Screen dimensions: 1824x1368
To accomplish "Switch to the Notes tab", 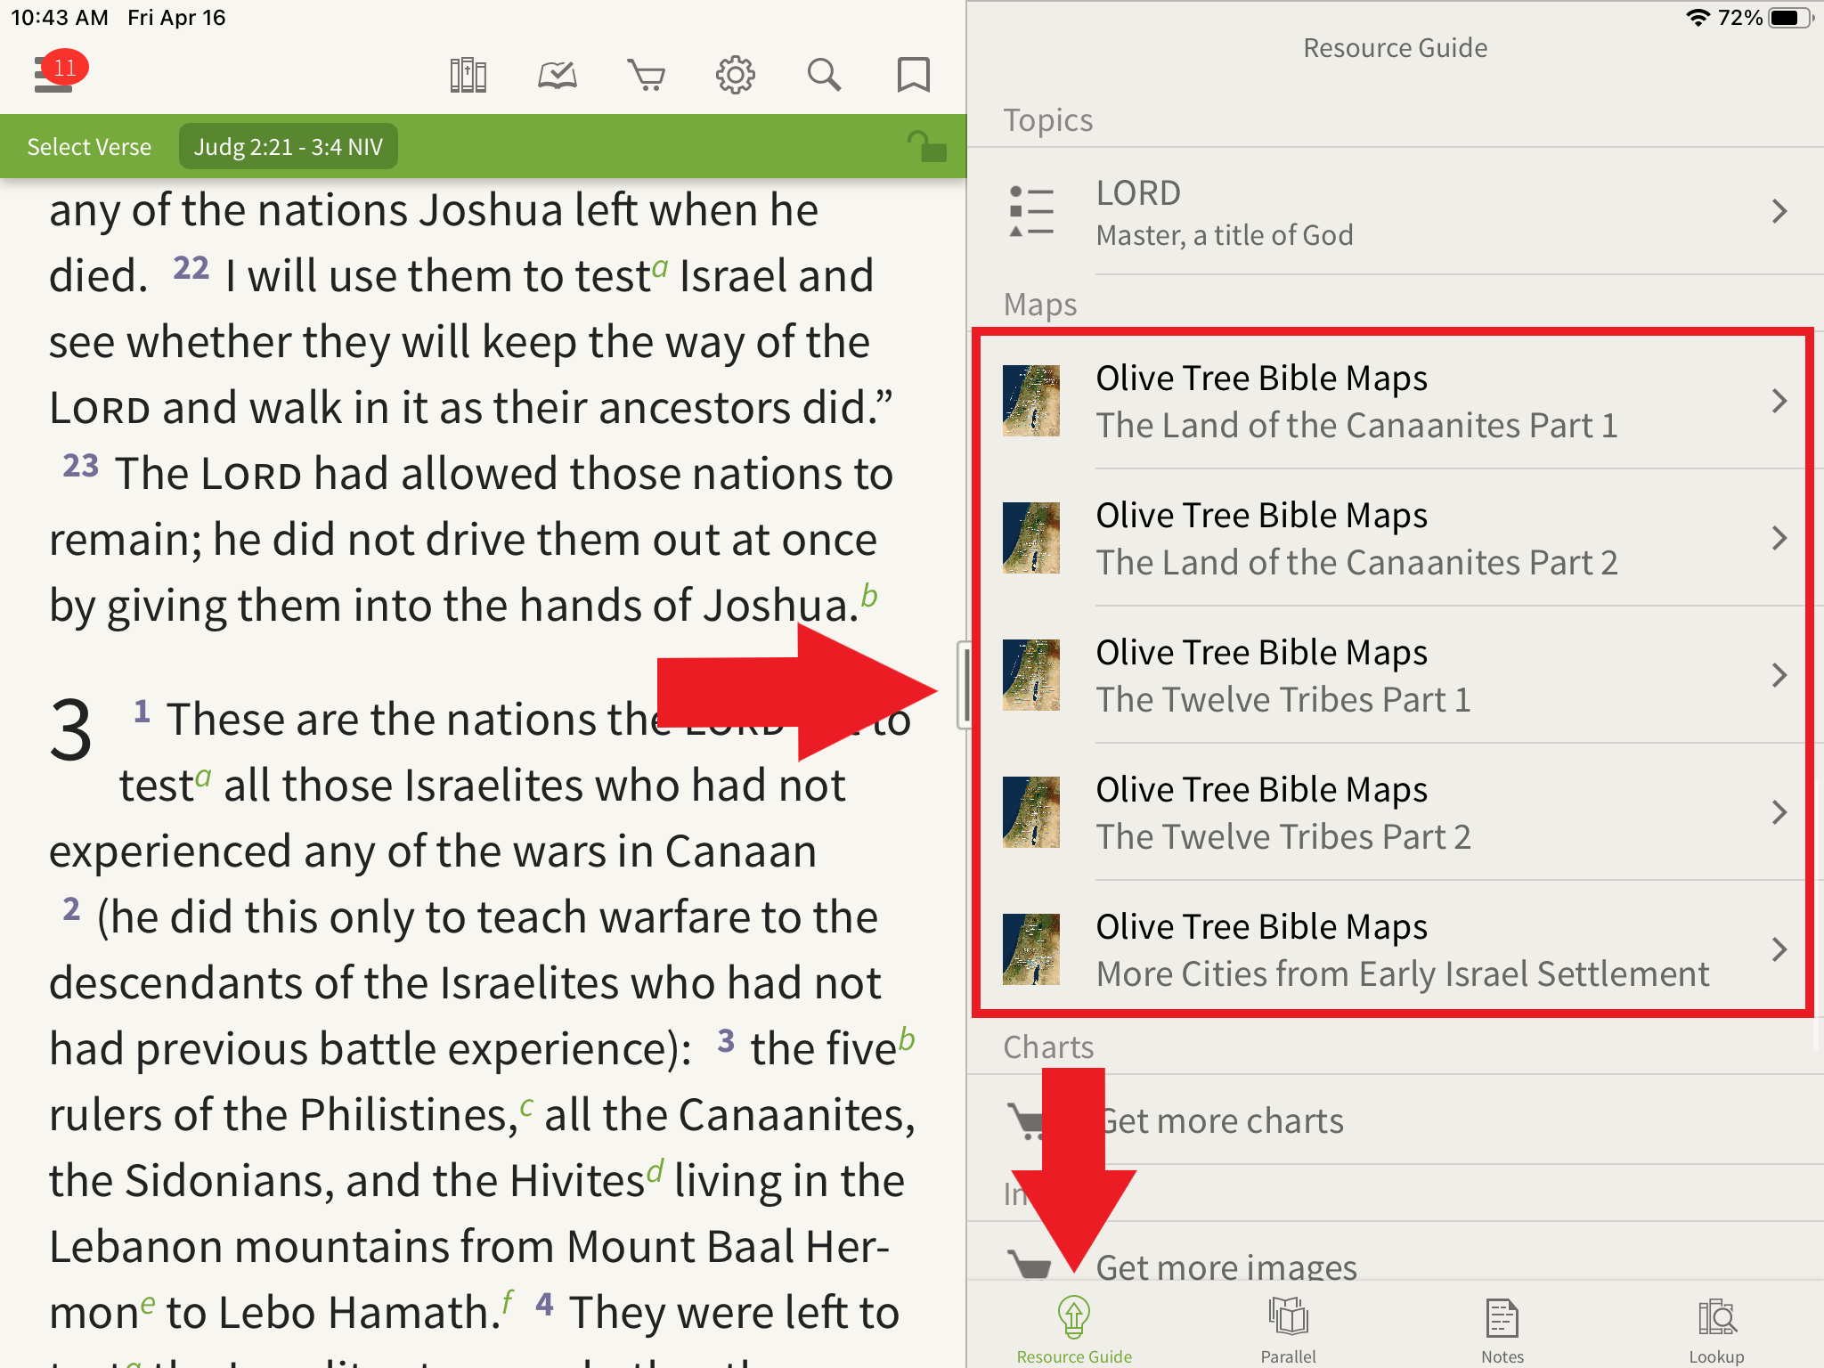I will [1502, 1329].
